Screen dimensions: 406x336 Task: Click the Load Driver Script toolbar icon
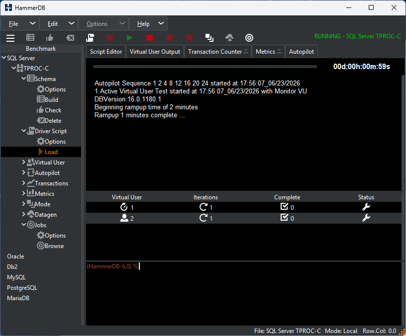[90, 38]
